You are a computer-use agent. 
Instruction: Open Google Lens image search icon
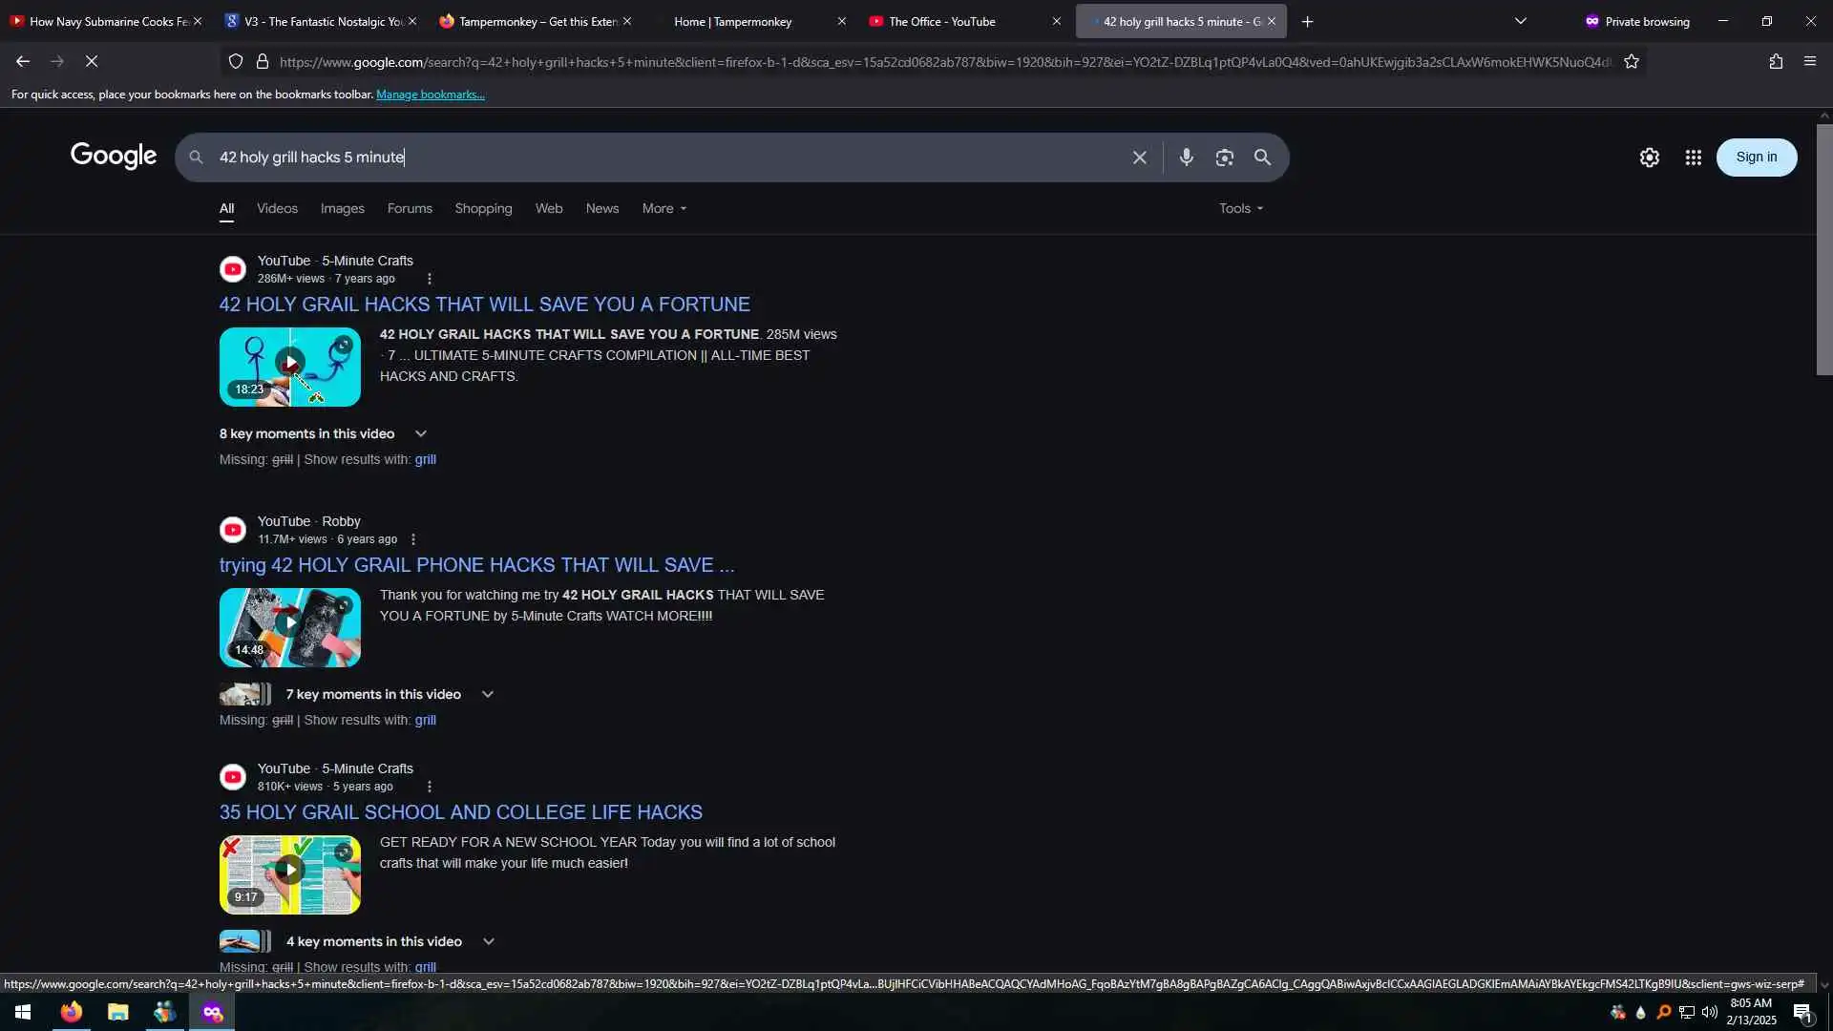1224,158
